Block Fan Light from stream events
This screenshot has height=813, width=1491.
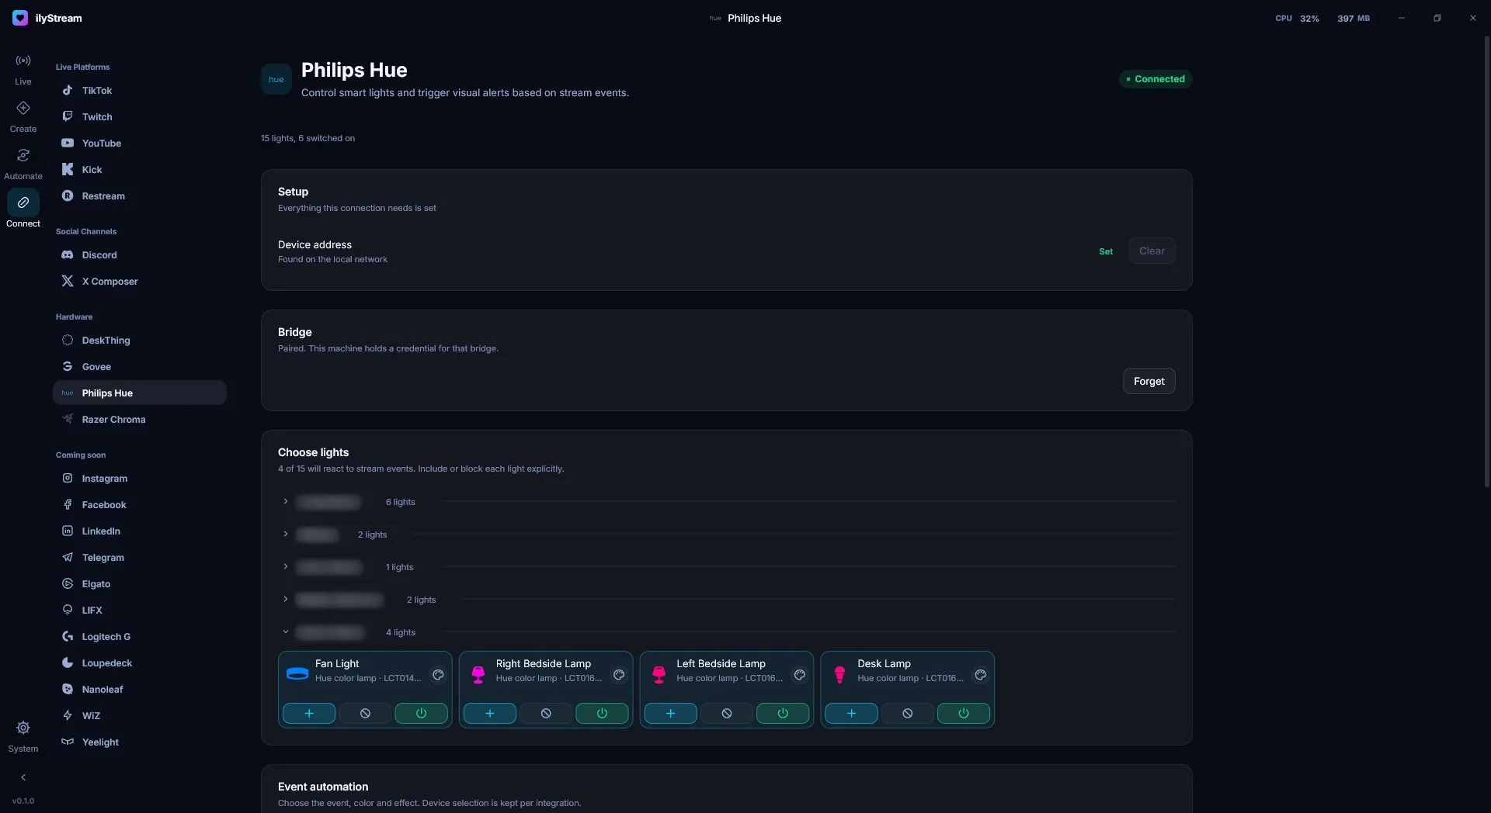(365, 714)
